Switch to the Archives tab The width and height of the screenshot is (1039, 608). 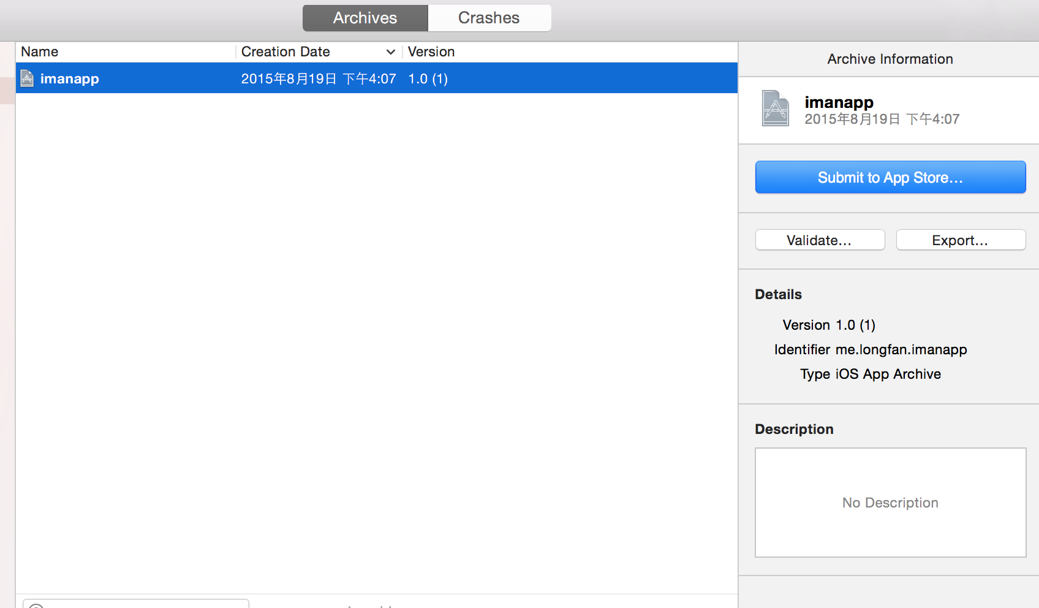(365, 18)
